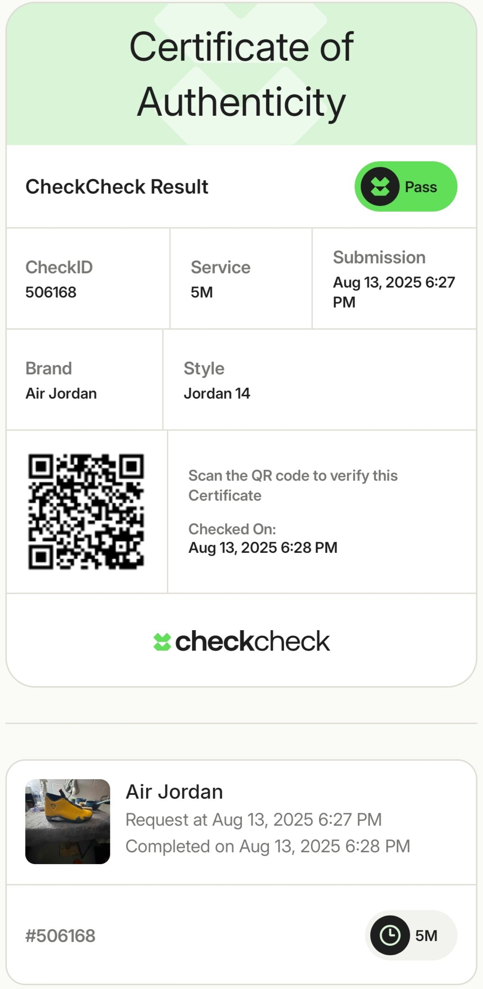Viewport: 483px width, 989px height.
Task: Tap the green checkcheck logo mark at footer
Action: 162,642
